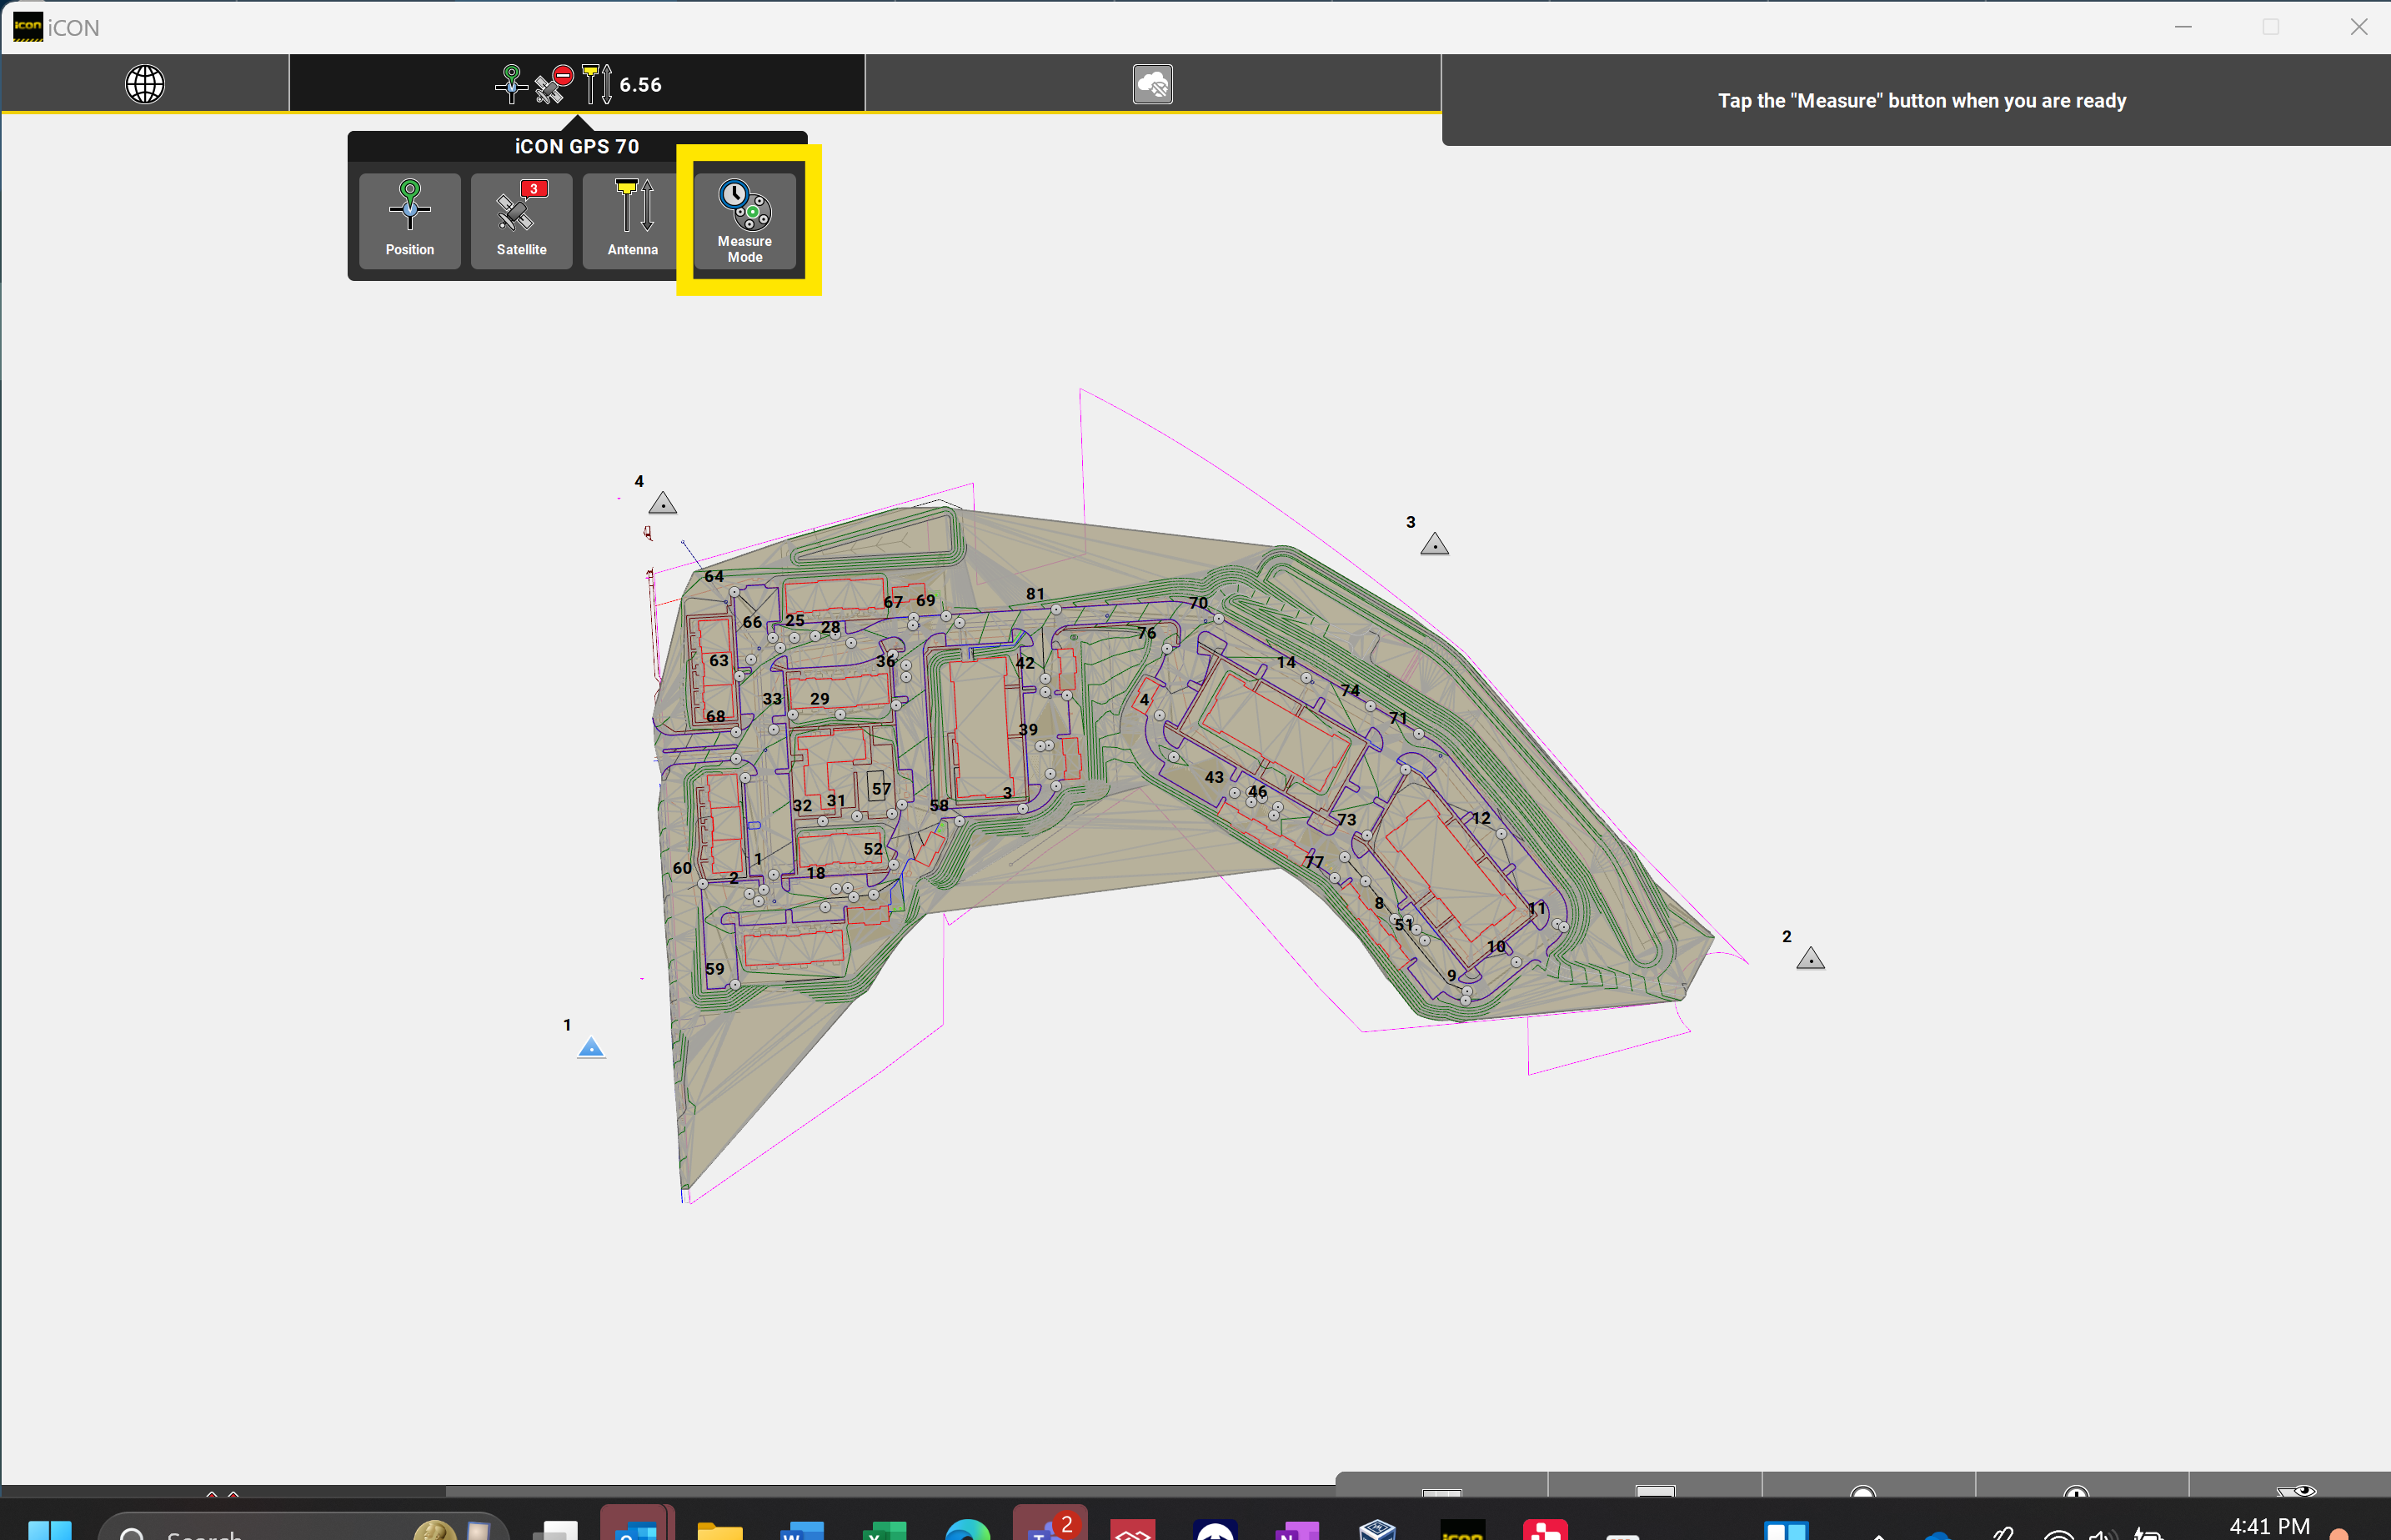Screen dimensions: 2391x1540
Task: Open the globe menu icon
Action: [145, 84]
